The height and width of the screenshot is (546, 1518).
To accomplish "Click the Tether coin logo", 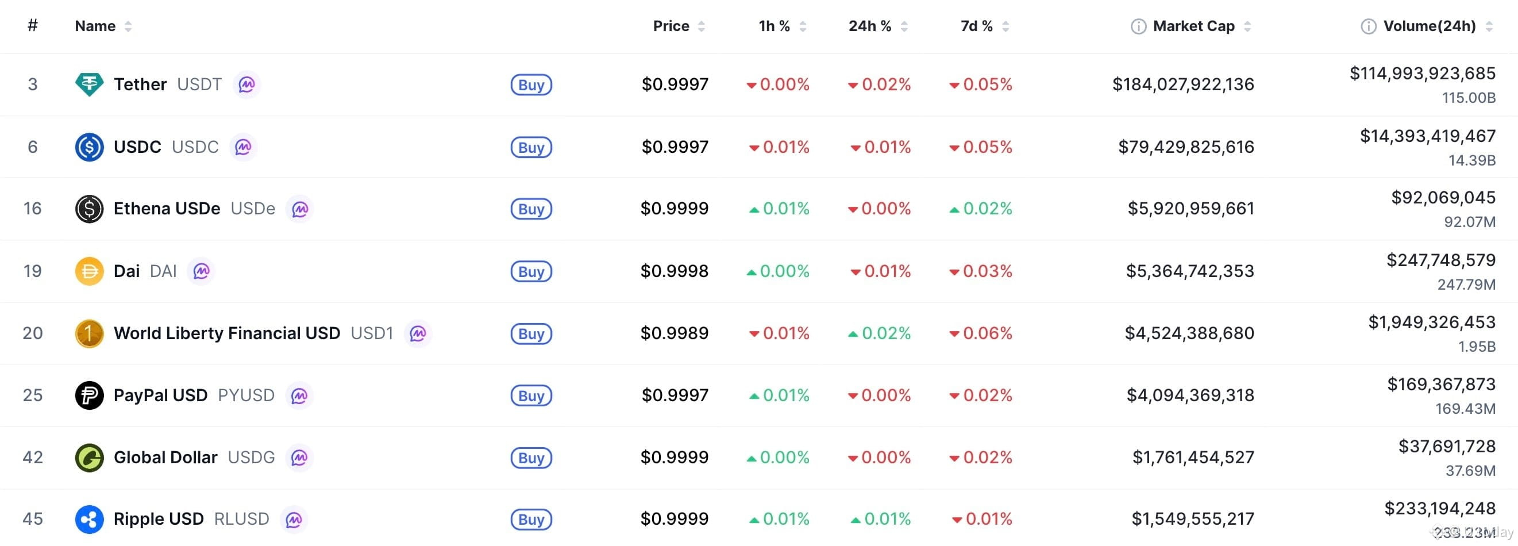I will coord(90,84).
